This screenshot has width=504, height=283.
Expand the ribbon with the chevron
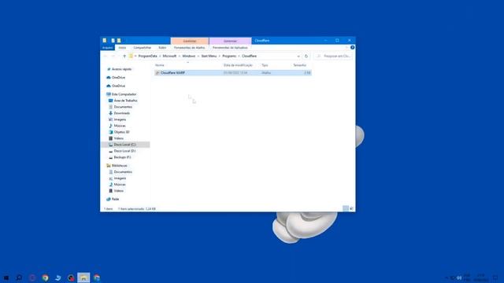(346, 47)
